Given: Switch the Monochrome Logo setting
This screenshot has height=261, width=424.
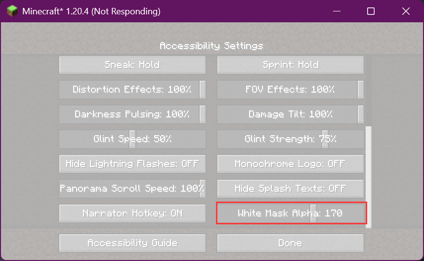Looking at the screenshot, I should (x=290, y=164).
